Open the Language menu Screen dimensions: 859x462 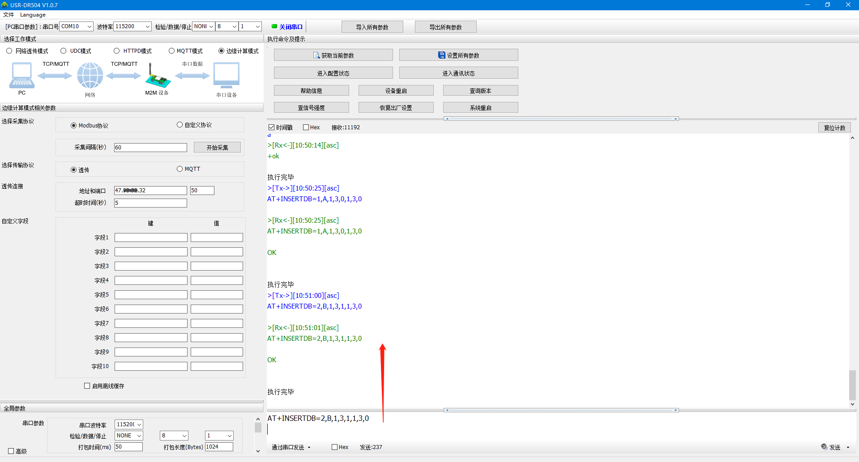[x=33, y=15]
